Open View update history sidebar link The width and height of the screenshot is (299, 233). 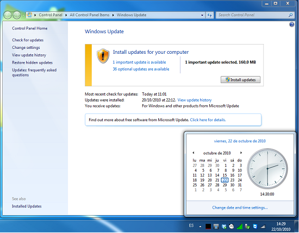[x=29, y=55]
